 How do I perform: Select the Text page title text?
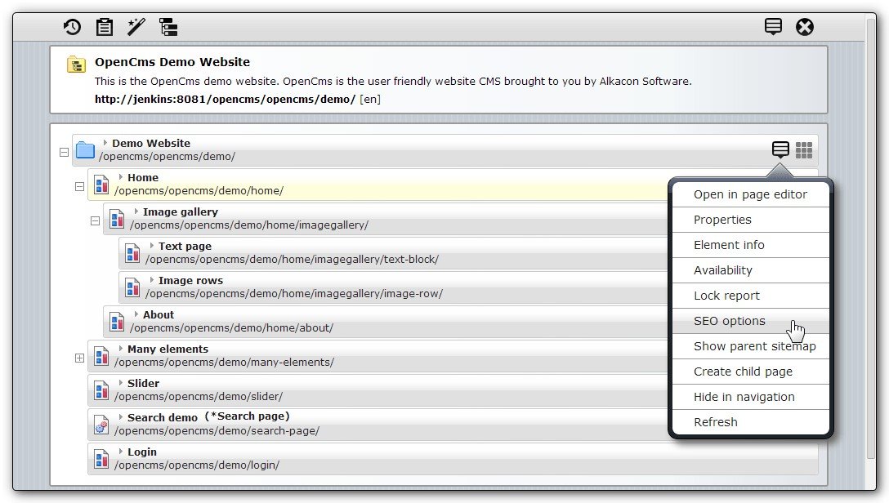pos(185,247)
